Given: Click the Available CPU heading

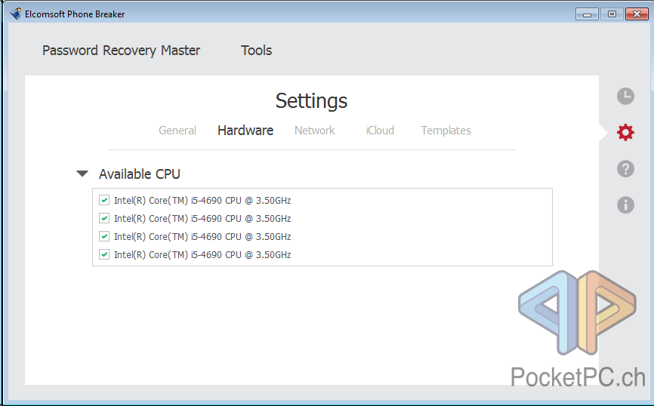Looking at the screenshot, I should [x=139, y=174].
